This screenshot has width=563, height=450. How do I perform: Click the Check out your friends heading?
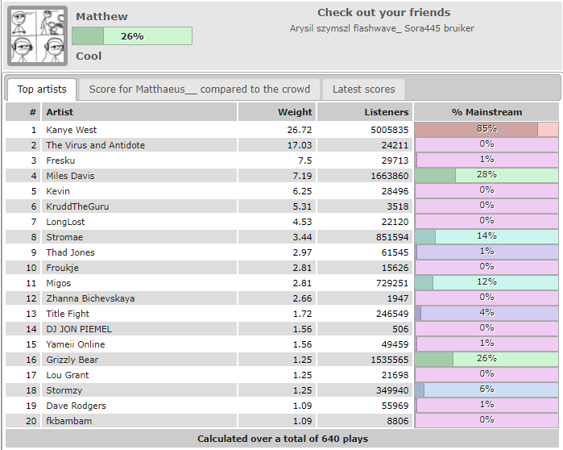tap(383, 13)
